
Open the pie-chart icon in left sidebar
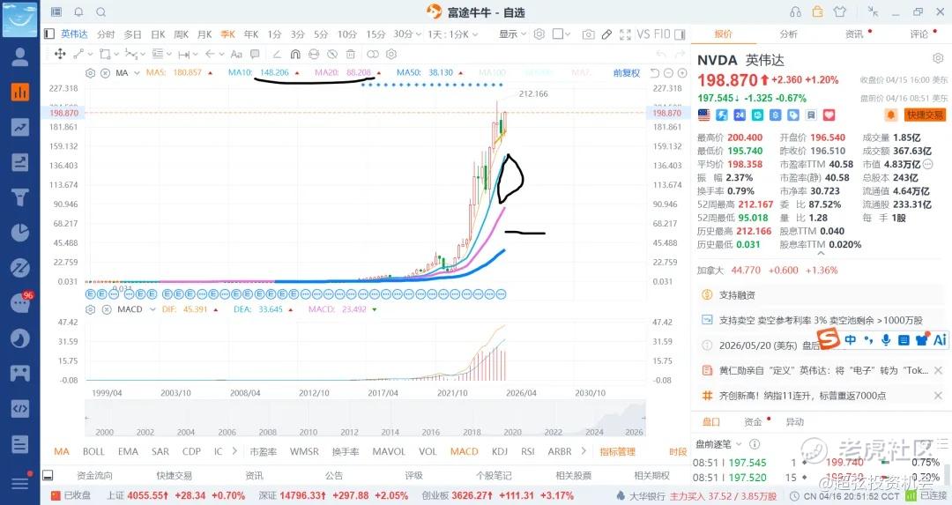pos(20,233)
